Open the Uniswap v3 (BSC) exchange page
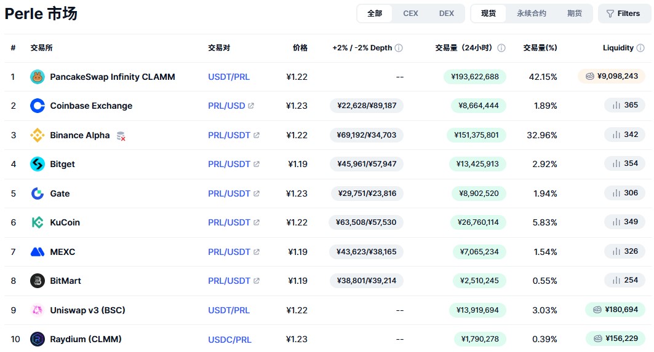Screen dimensions: 654x352 (87, 310)
